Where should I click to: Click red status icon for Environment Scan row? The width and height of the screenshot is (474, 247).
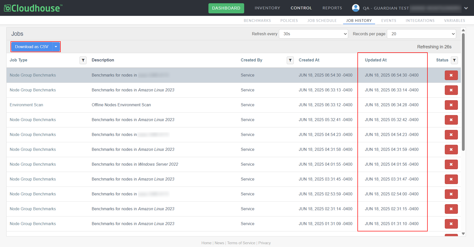click(x=451, y=105)
